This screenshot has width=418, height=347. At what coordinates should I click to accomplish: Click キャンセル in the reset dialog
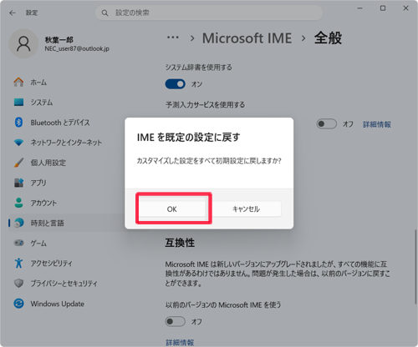(x=247, y=209)
